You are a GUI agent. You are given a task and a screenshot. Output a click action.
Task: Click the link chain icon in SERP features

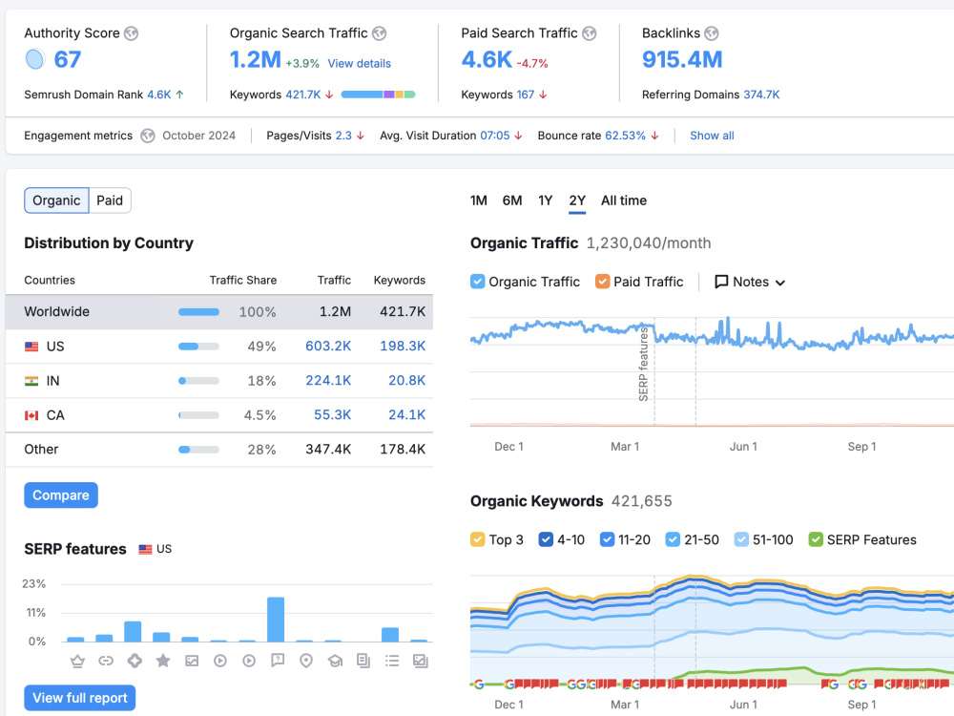[106, 661]
